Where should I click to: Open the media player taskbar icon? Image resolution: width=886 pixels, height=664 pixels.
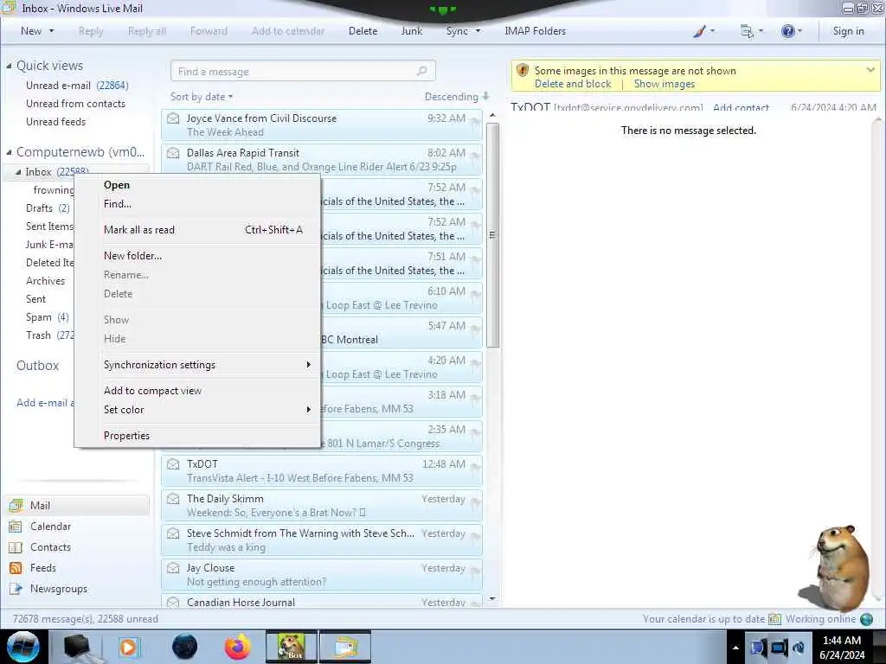tap(128, 647)
